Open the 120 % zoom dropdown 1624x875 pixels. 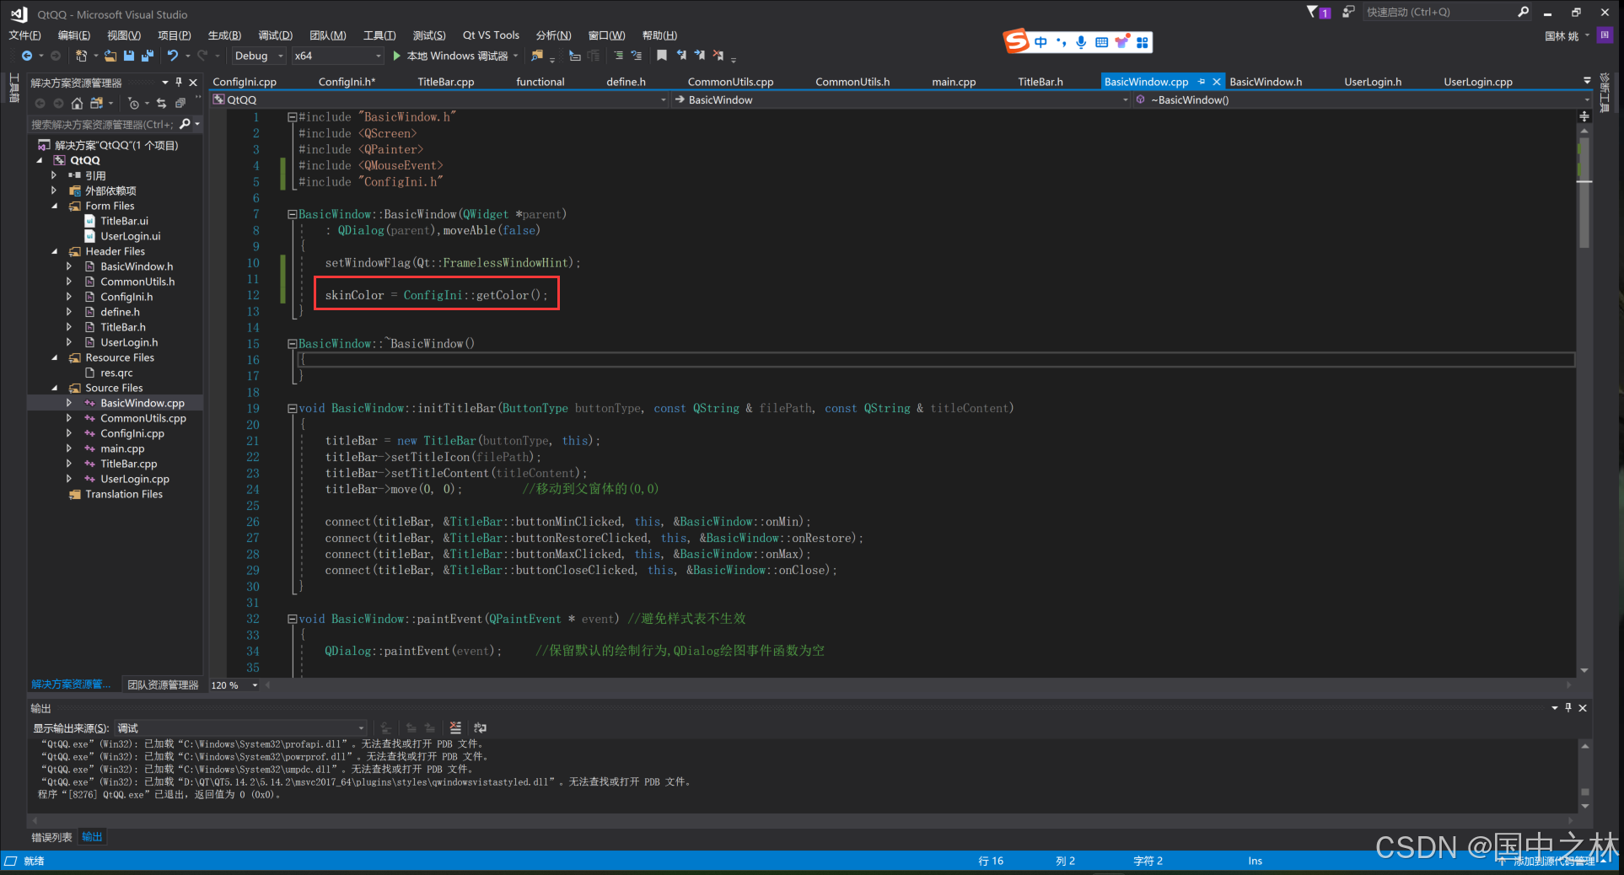tap(255, 685)
